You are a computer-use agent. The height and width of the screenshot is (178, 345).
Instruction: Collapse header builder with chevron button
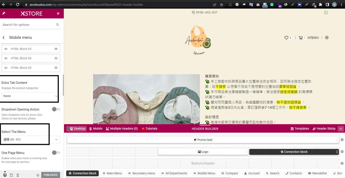[x=341, y=129]
